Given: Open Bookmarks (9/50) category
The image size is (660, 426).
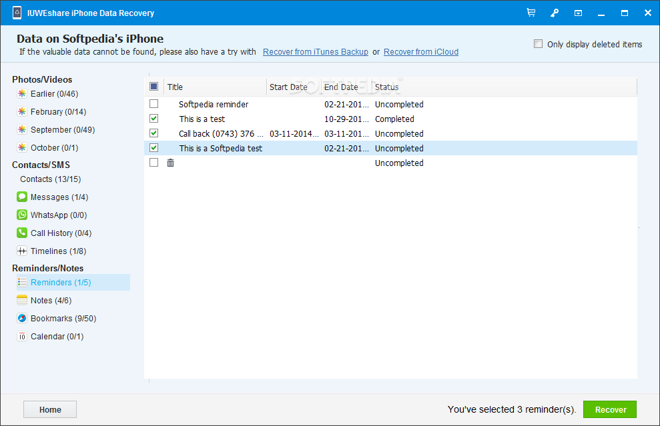Looking at the screenshot, I should click(x=63, y=319).
